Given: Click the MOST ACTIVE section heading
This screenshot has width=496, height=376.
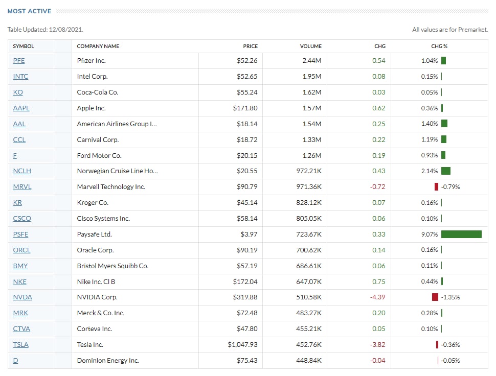Looking at the screenshot, I should [30, 11].
